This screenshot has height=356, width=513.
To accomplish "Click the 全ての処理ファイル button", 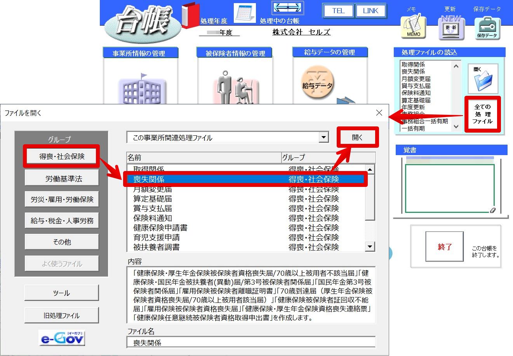I will [483, 114].
